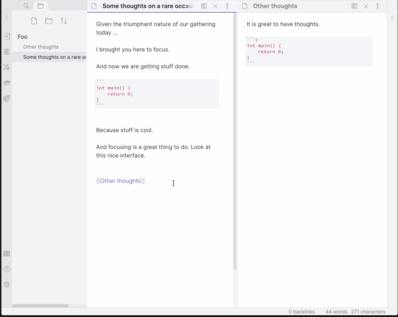The width and height of the screenshot is (398, 317).
Task: Open the outline ribbon icon below quick switcher
Action: [x=7, y=52]
